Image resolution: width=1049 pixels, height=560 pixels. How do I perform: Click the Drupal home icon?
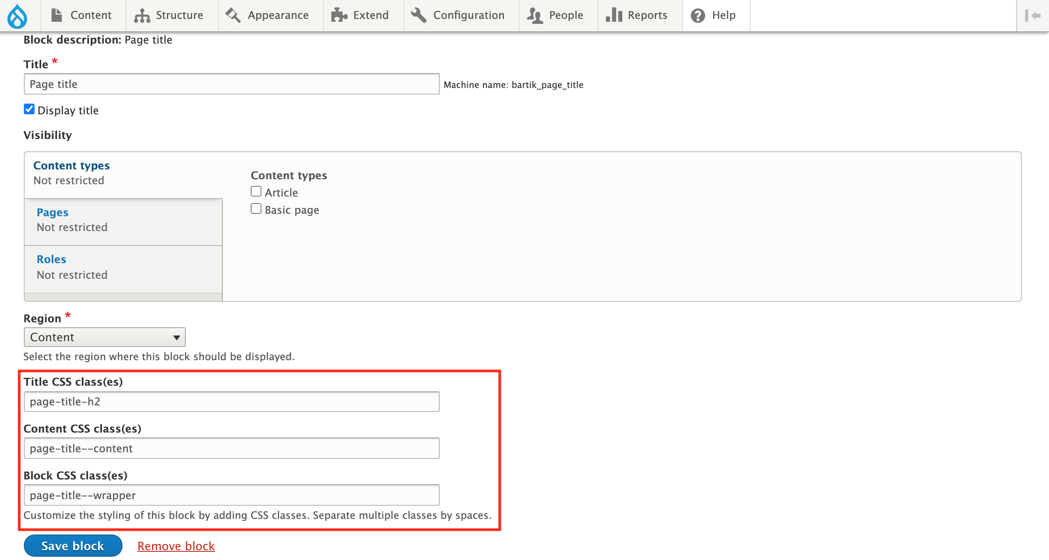click(x=18, y=15)
